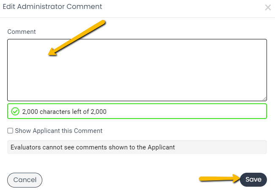The width and height of the screenshot is (275, 196).
Task: Click the 'Comment' field label
Action: coord(22,32)
